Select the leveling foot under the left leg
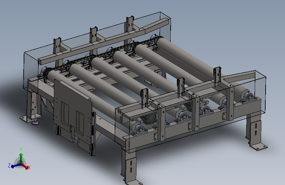The height and width of the screenshot is (185, 285). [x=35, y=122]
